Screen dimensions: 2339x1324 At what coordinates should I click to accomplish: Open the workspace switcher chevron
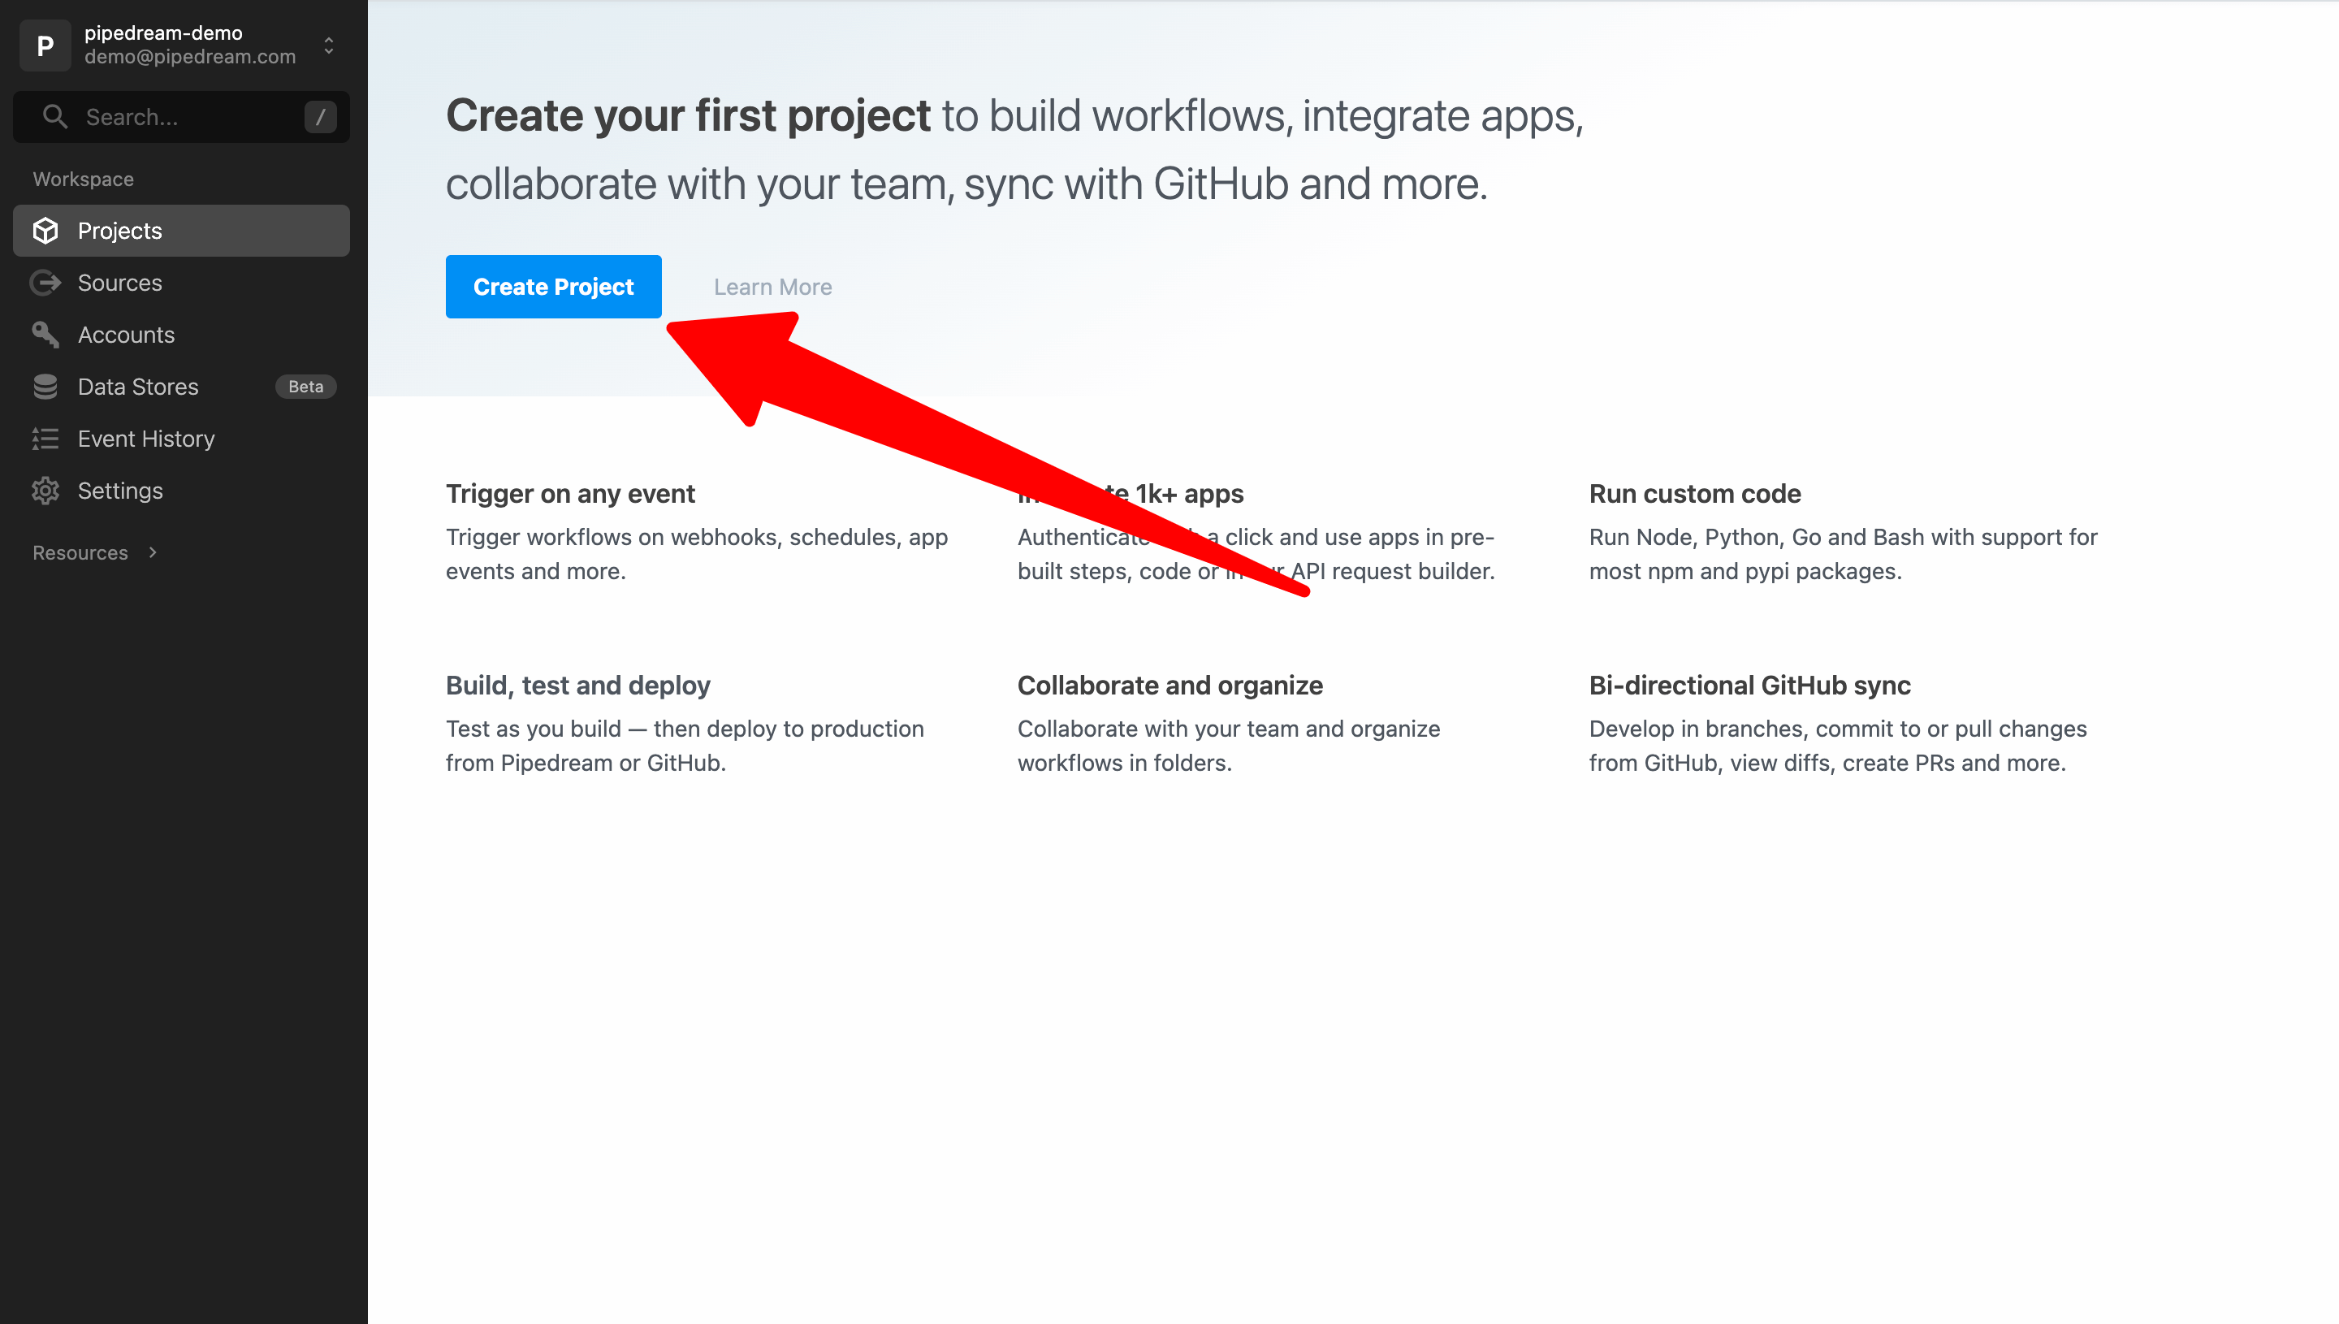click(327, 45)
